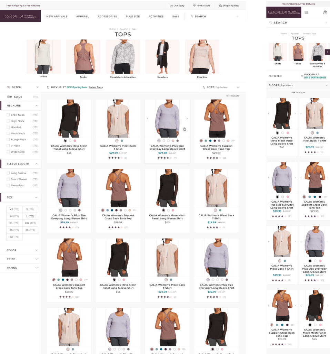
Task: Check the High Neck filter
Action: (x=8, y=121)
